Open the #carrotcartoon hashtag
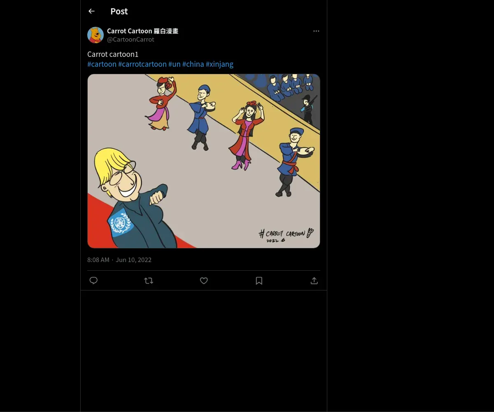 pyautogui.click(x=142, y=64)
